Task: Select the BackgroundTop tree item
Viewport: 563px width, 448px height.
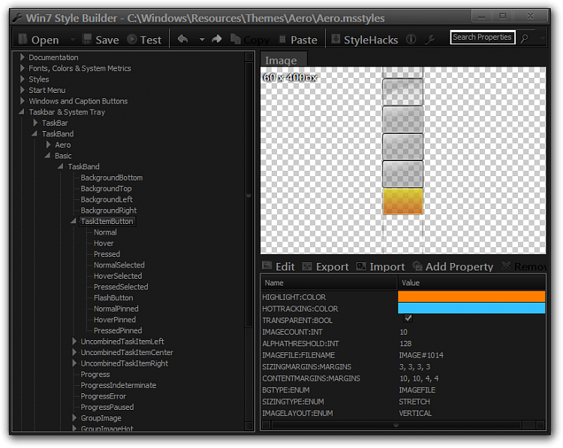Action: coord(106,189)
